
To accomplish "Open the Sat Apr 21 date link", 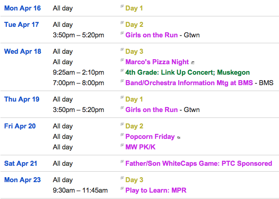I will click(21, 163).
